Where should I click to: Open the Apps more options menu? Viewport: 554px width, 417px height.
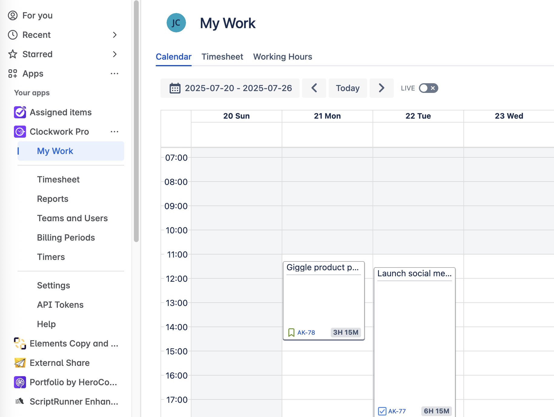click(114, 74)
